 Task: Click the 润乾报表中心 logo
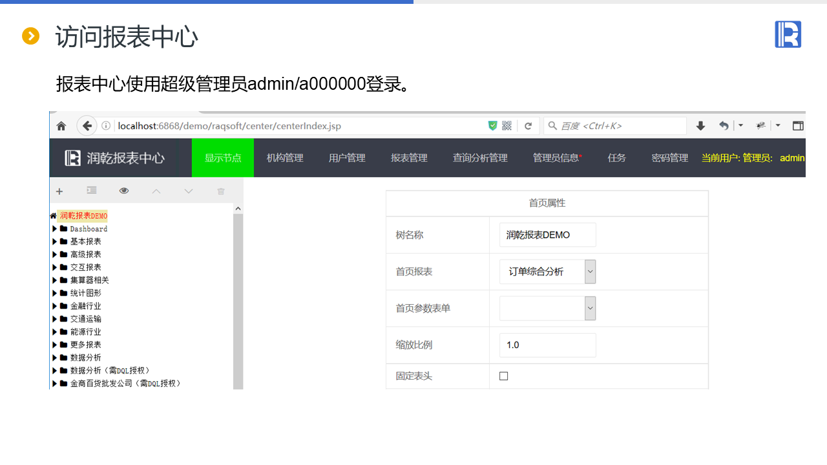[114, 158]
